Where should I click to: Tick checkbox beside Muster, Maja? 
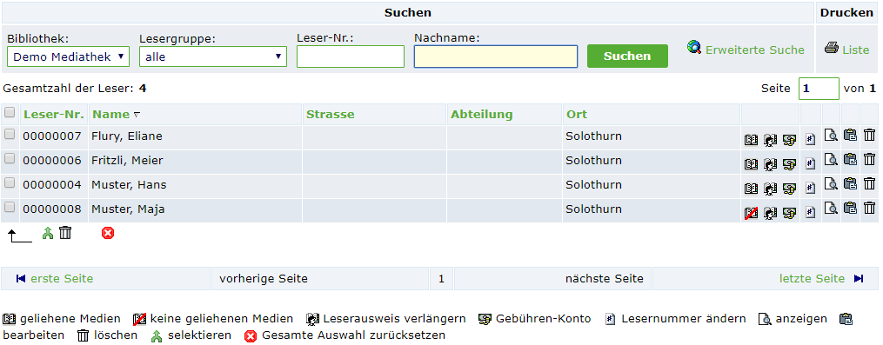tap(9, 208)
